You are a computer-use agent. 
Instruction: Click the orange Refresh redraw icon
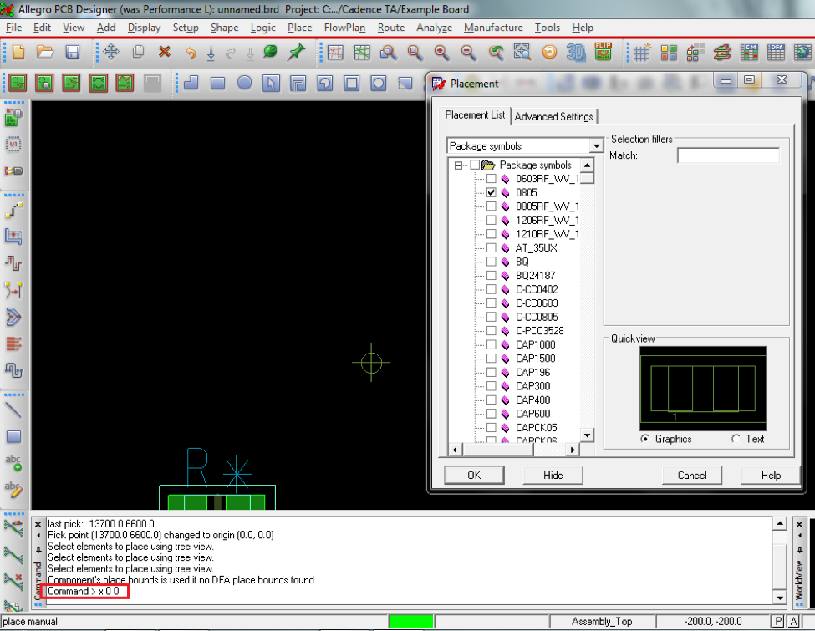(549, 52)
